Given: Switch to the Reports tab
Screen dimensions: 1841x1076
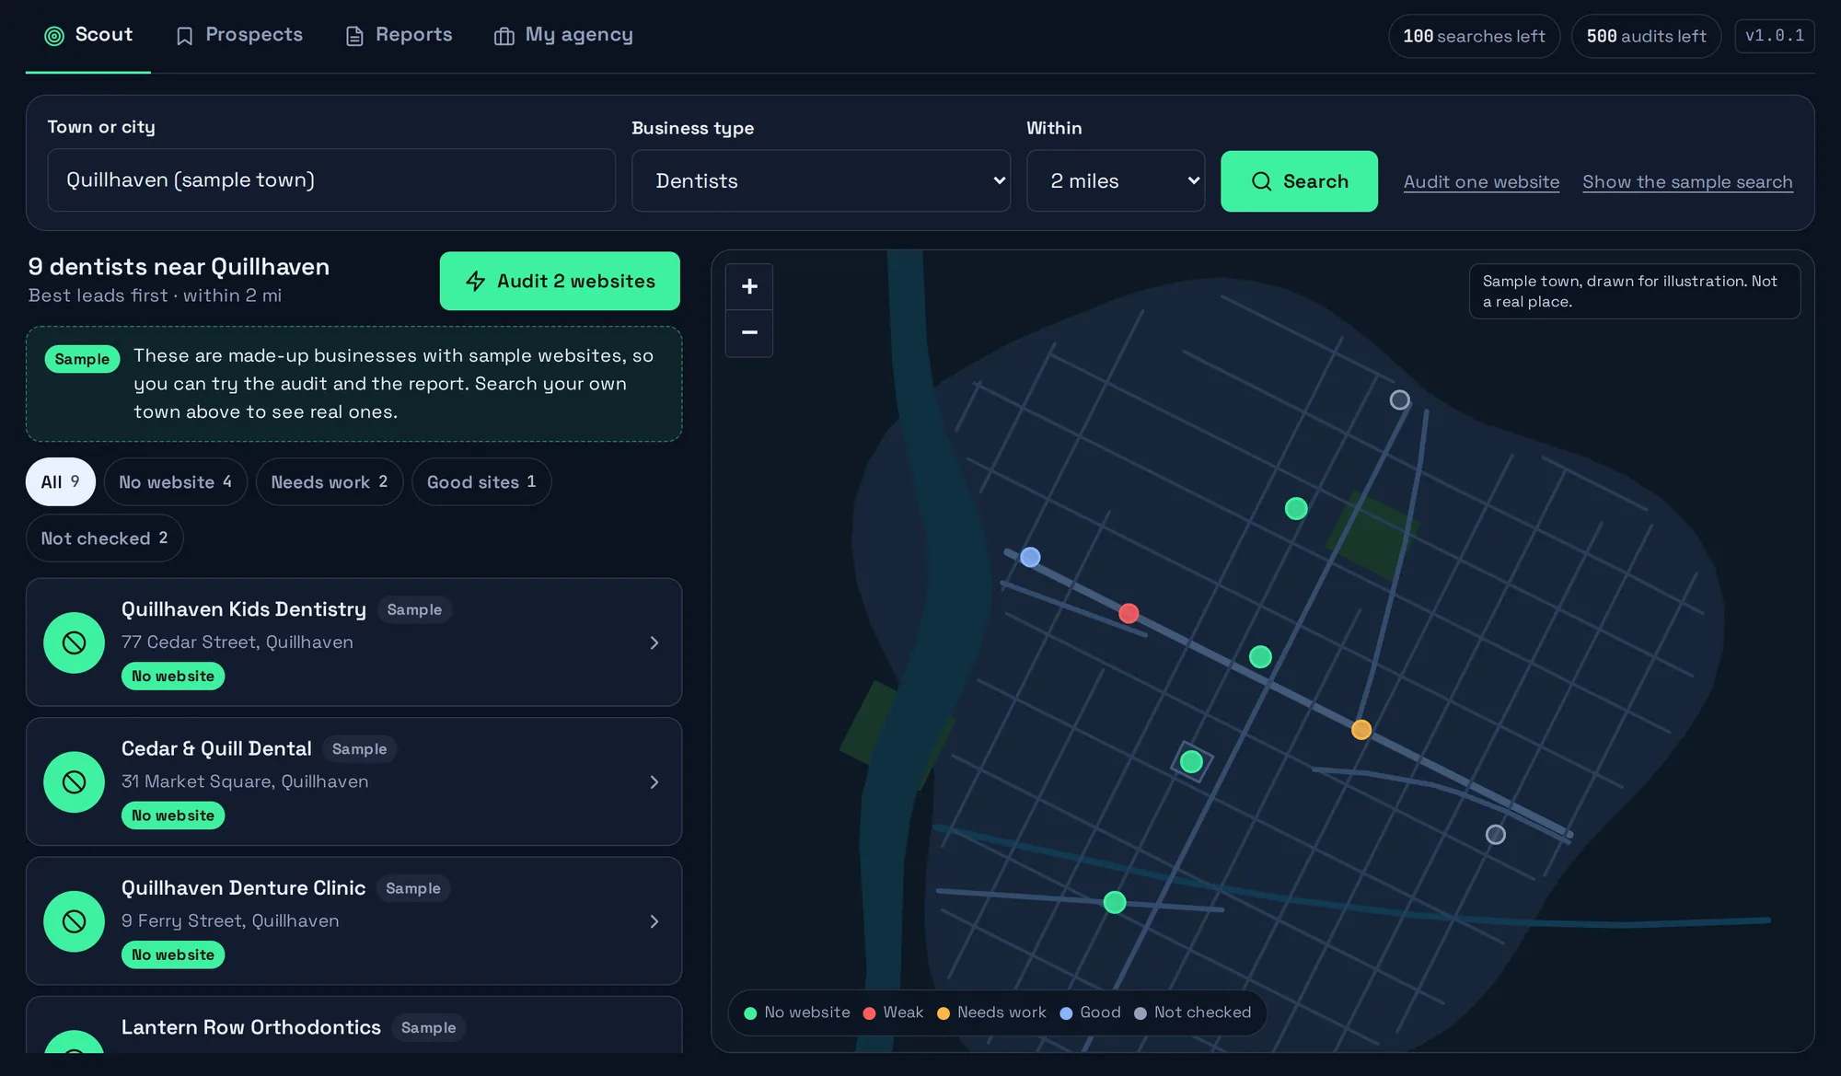Looking at the screenshot, I should 399,35.
